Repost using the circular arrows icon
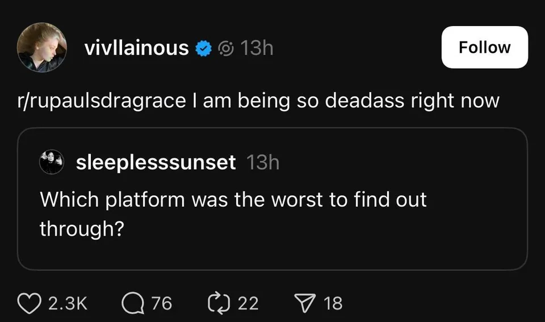Image resolution: width=545 pixels, height=322 pixels. 219,303
